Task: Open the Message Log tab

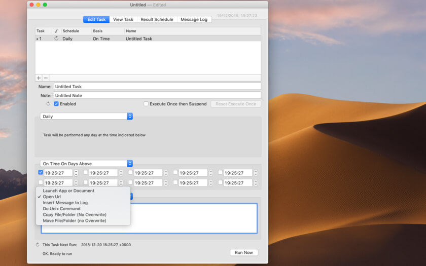Action: coord(194,19)
